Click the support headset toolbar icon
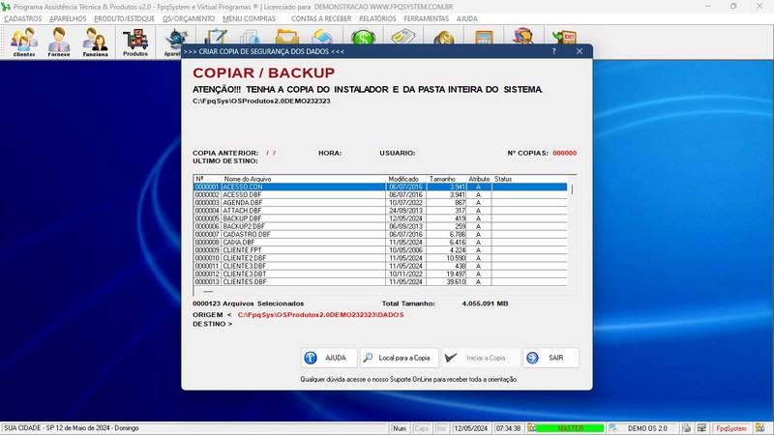This screenshot has width=774, height=435. tap(523, 37)
